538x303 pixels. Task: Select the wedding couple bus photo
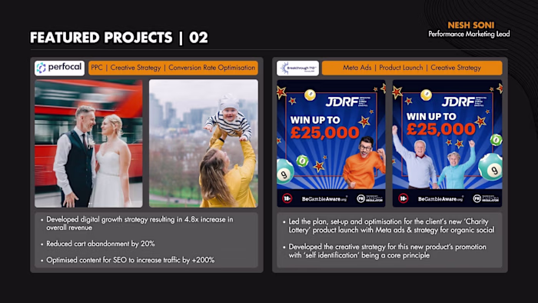[88, 144]
